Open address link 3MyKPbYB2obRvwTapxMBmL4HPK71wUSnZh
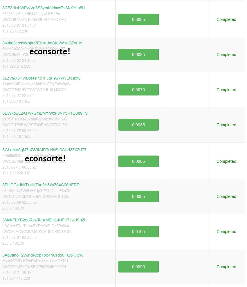The height and width of the screenshot is (287, 247). tap(44, 220)
